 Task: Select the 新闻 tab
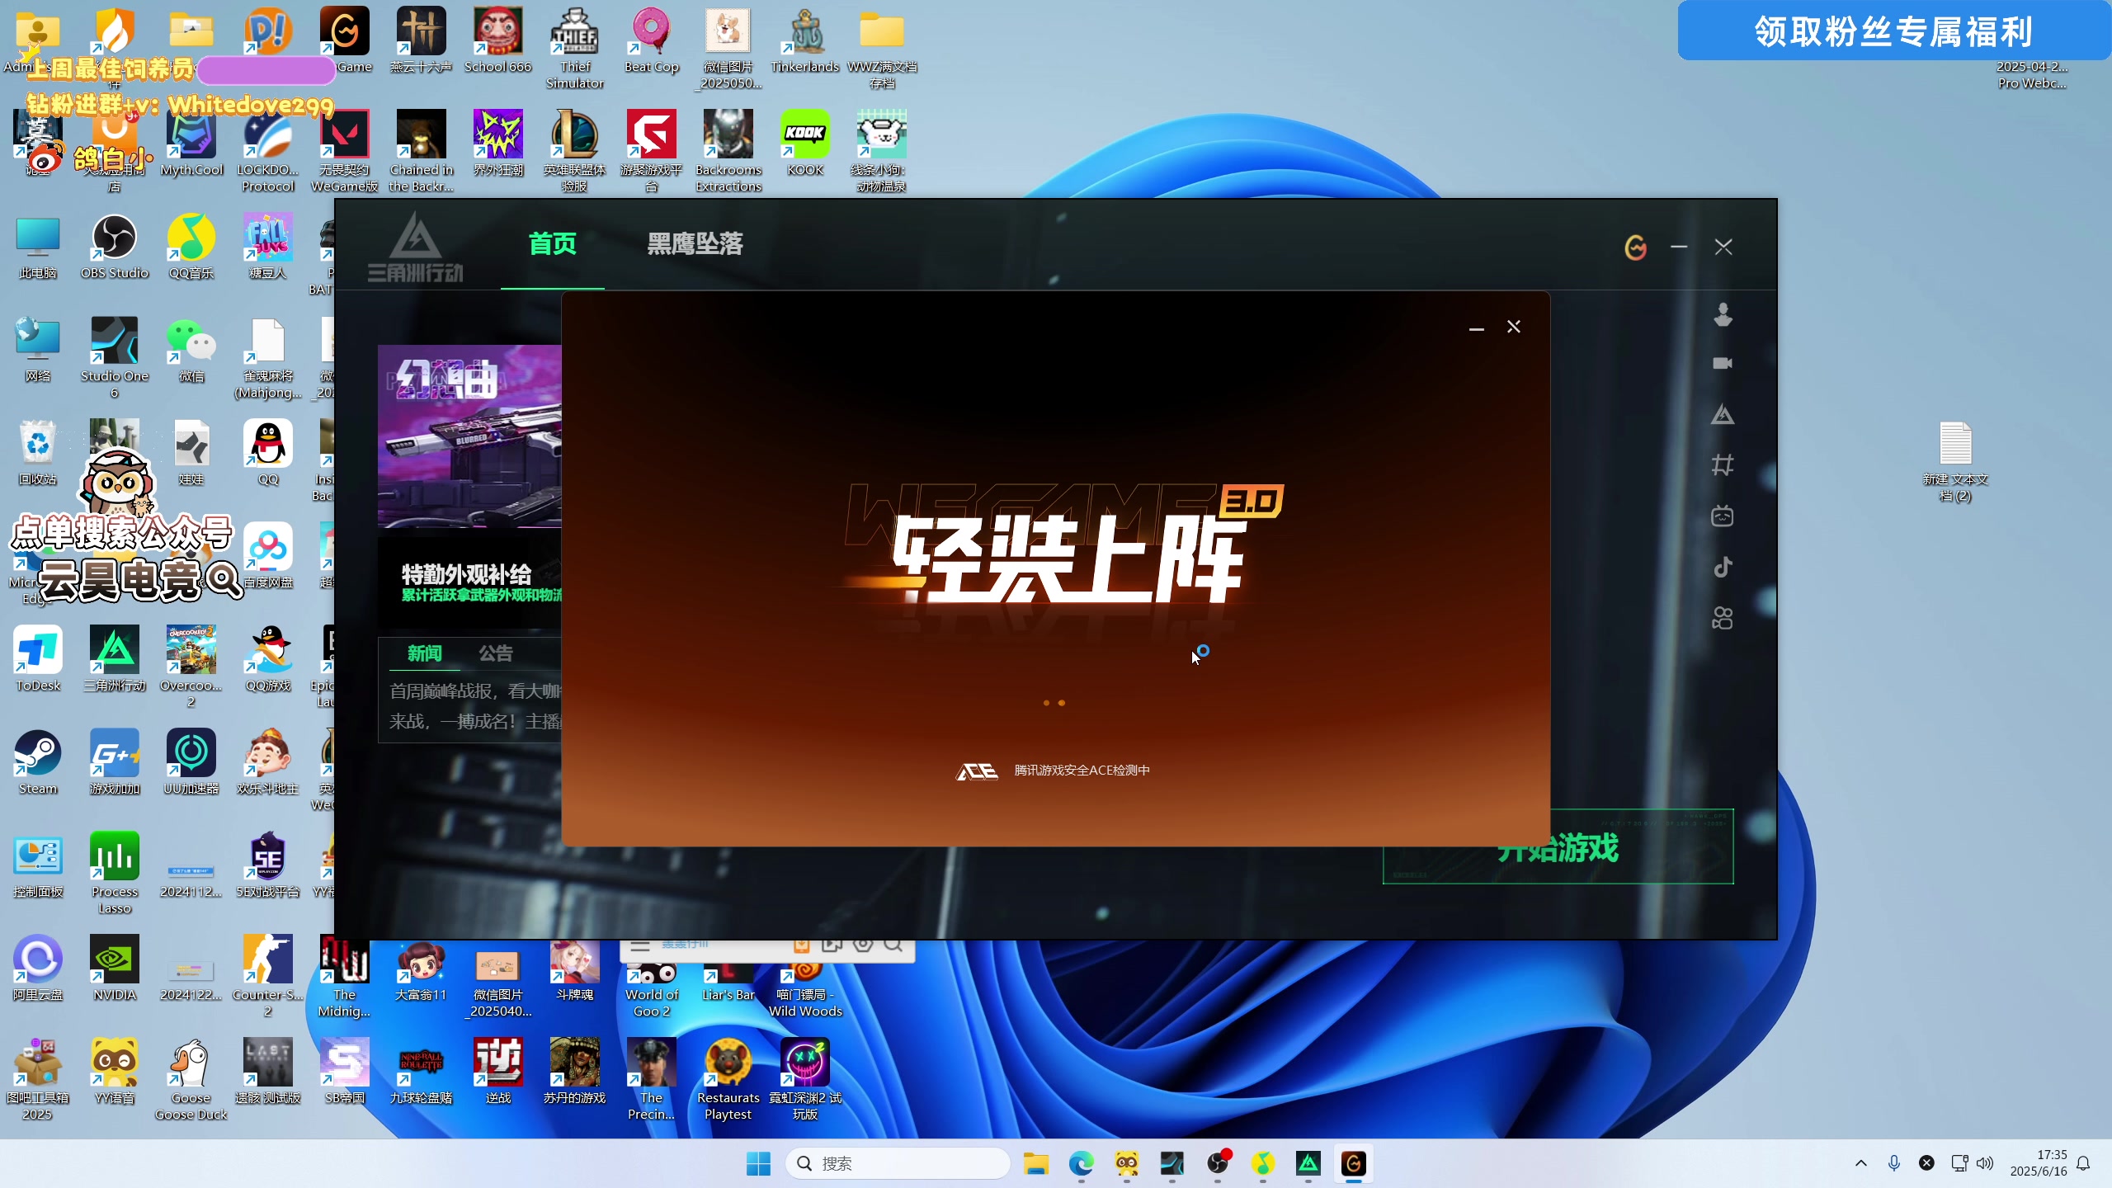point(424,653)
